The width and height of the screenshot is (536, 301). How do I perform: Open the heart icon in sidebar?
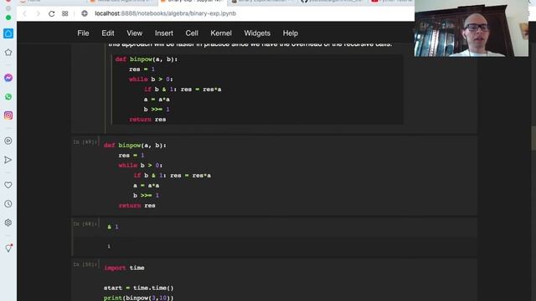click(8, 185)
